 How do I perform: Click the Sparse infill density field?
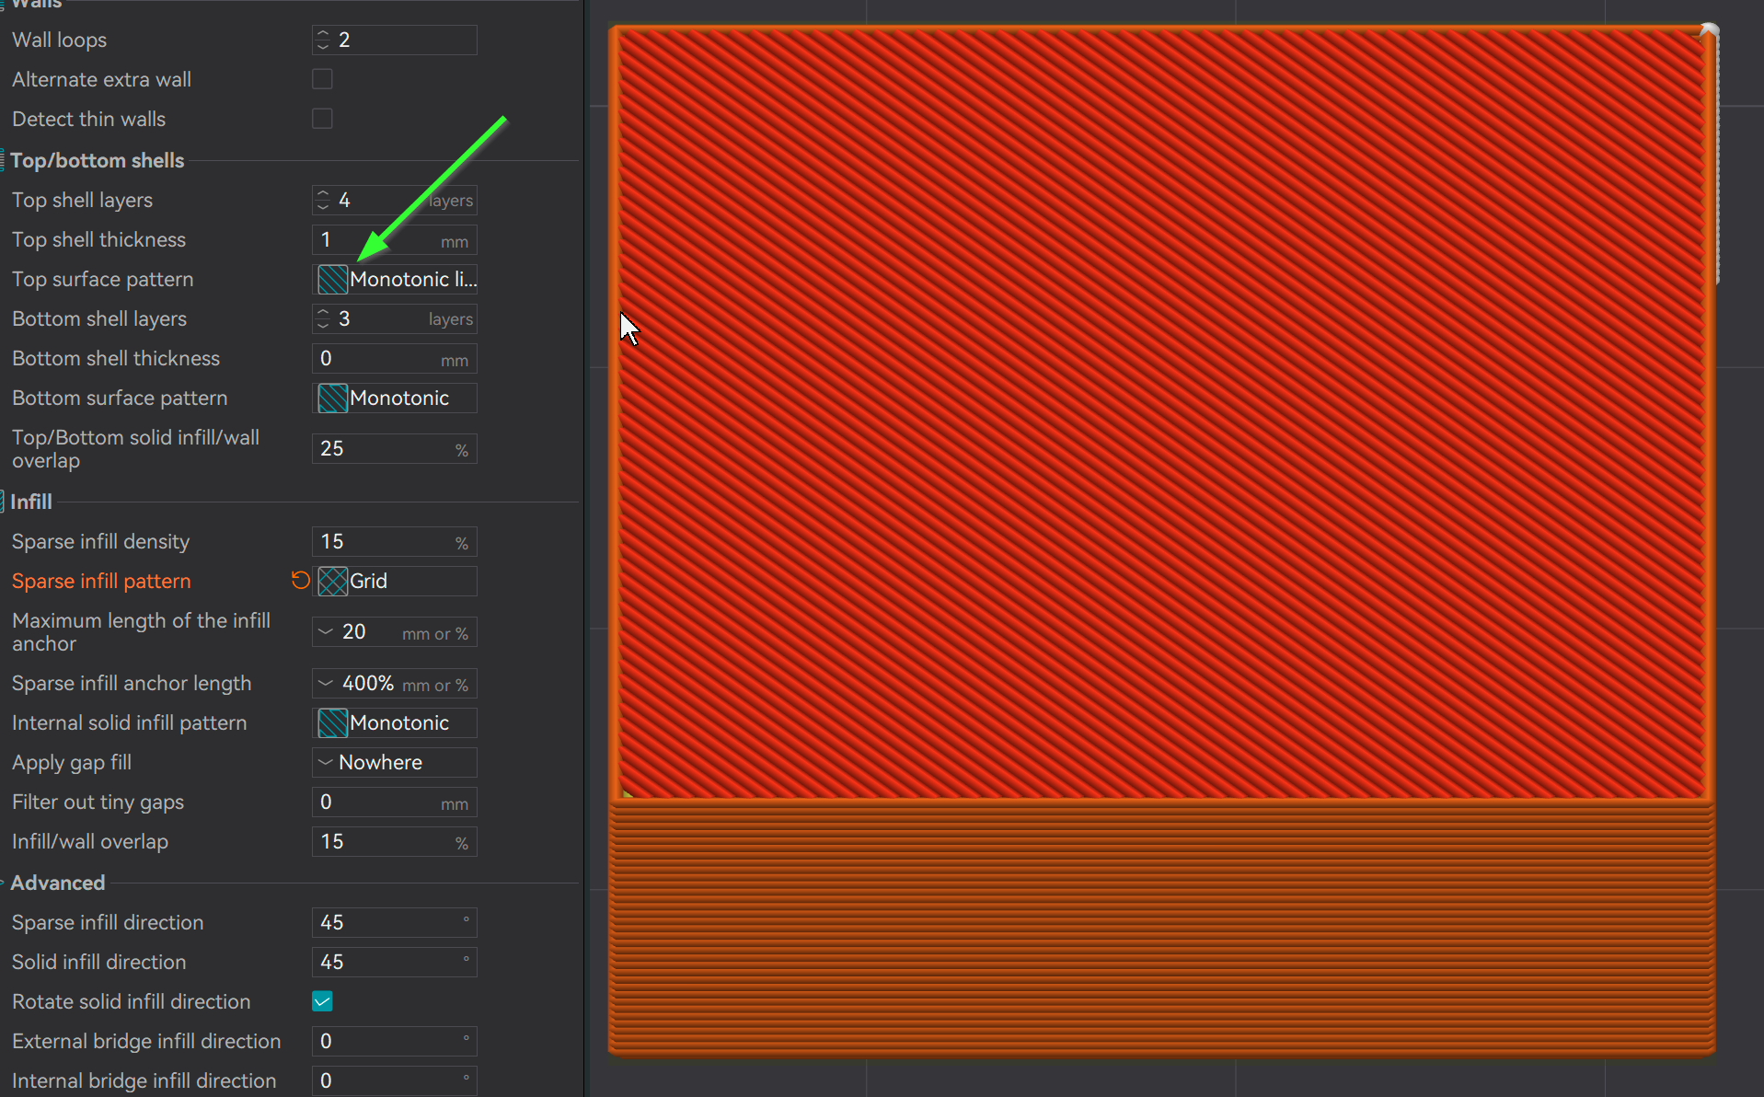pyautogui.click(x=395, y=541)
